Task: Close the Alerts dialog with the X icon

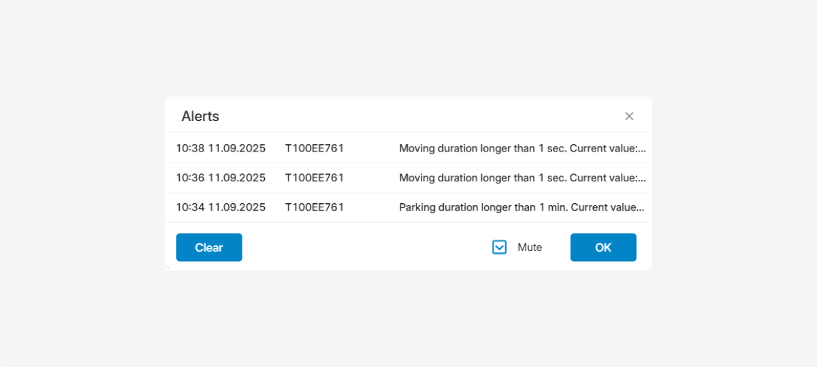Action: tap(629, 116)
